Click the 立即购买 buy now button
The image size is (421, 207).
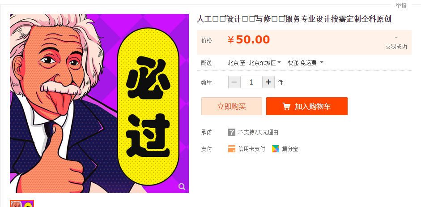pos(232,106)
